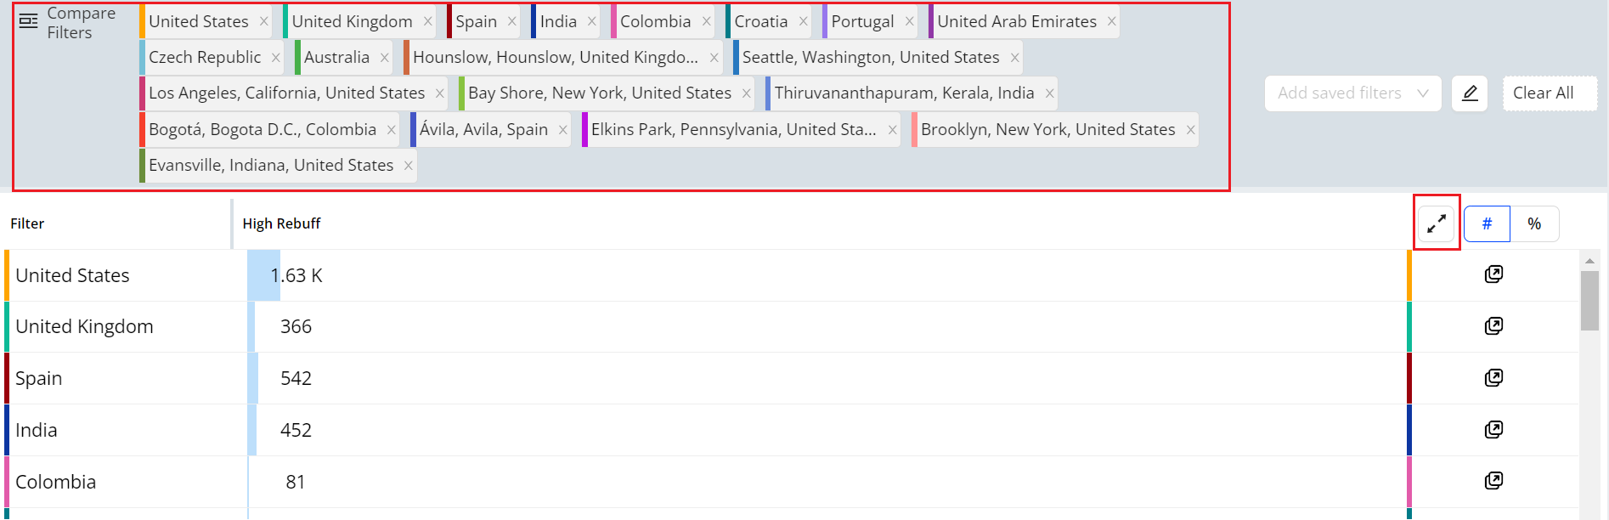Select the United States table row label
This screenshot has width=1609, height=520.
[72, 275]
